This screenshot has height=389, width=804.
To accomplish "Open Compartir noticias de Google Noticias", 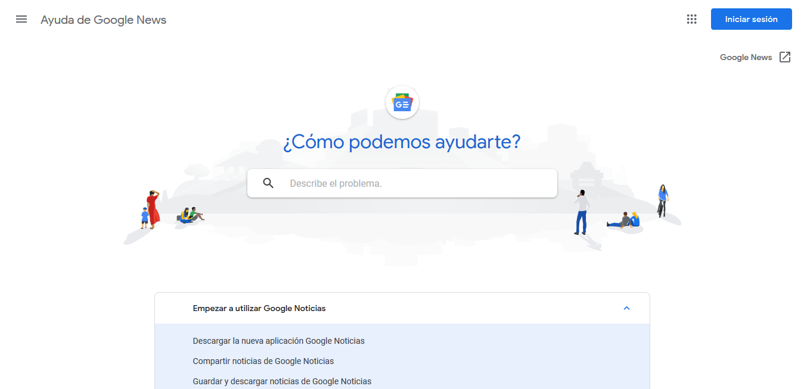I will coord(263,361).
